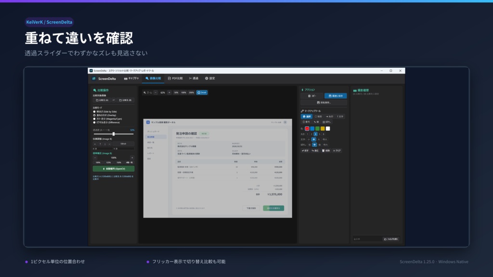This screenshot has width=493, height=277.
Task: Set canvas zoom to 50%
Action: [x=176, y=93]
